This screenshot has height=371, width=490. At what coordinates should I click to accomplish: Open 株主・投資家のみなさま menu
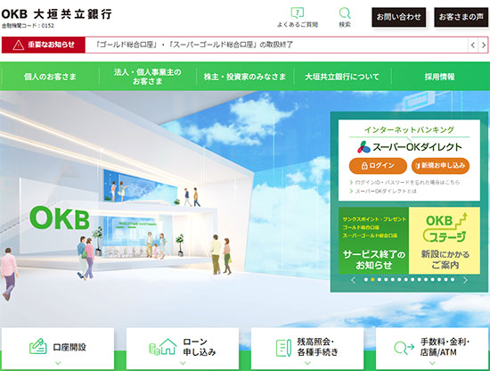coord(245,77)
